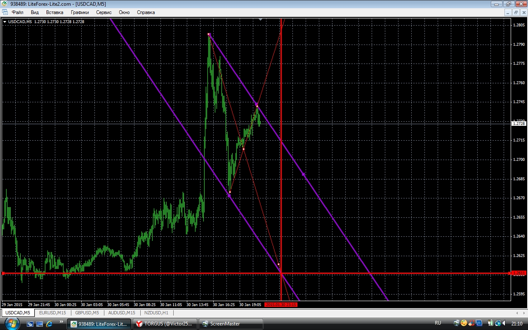Expand hidden quick launch items chevron
This screenshot has height=330, width=528.
[x=61, y=322]
